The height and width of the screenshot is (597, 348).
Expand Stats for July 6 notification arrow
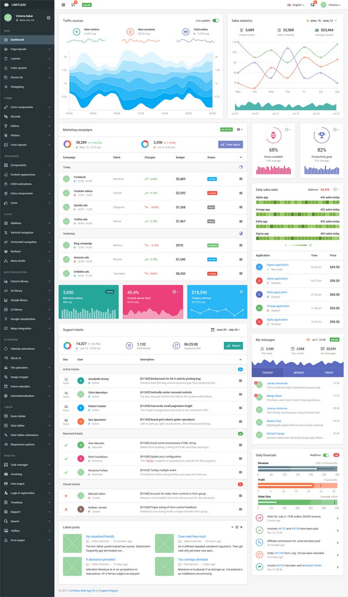click(x=338, y=518)
